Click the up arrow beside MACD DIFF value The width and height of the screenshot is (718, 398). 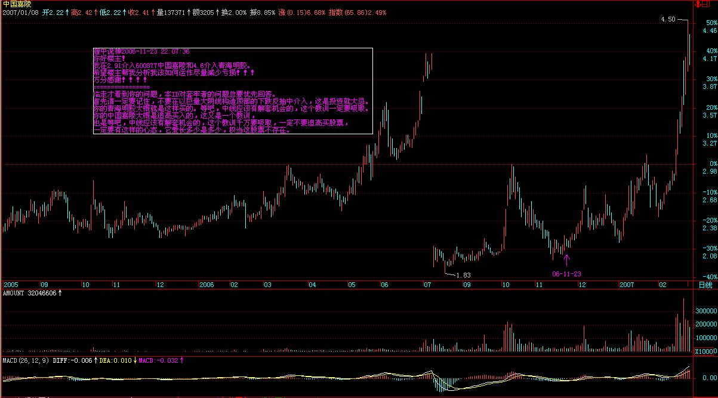(96, 360)
